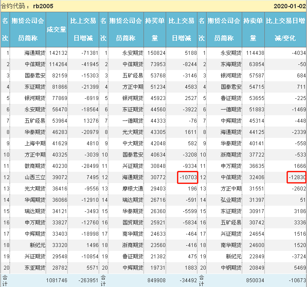Select 华闻期货 volume value 36066

pyautogui.click(x=60, y=200)
